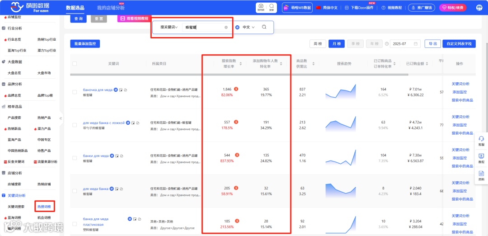The image size is (488, 236).
Task: Check the row for баночка для меда
Action: click(75, 92)
